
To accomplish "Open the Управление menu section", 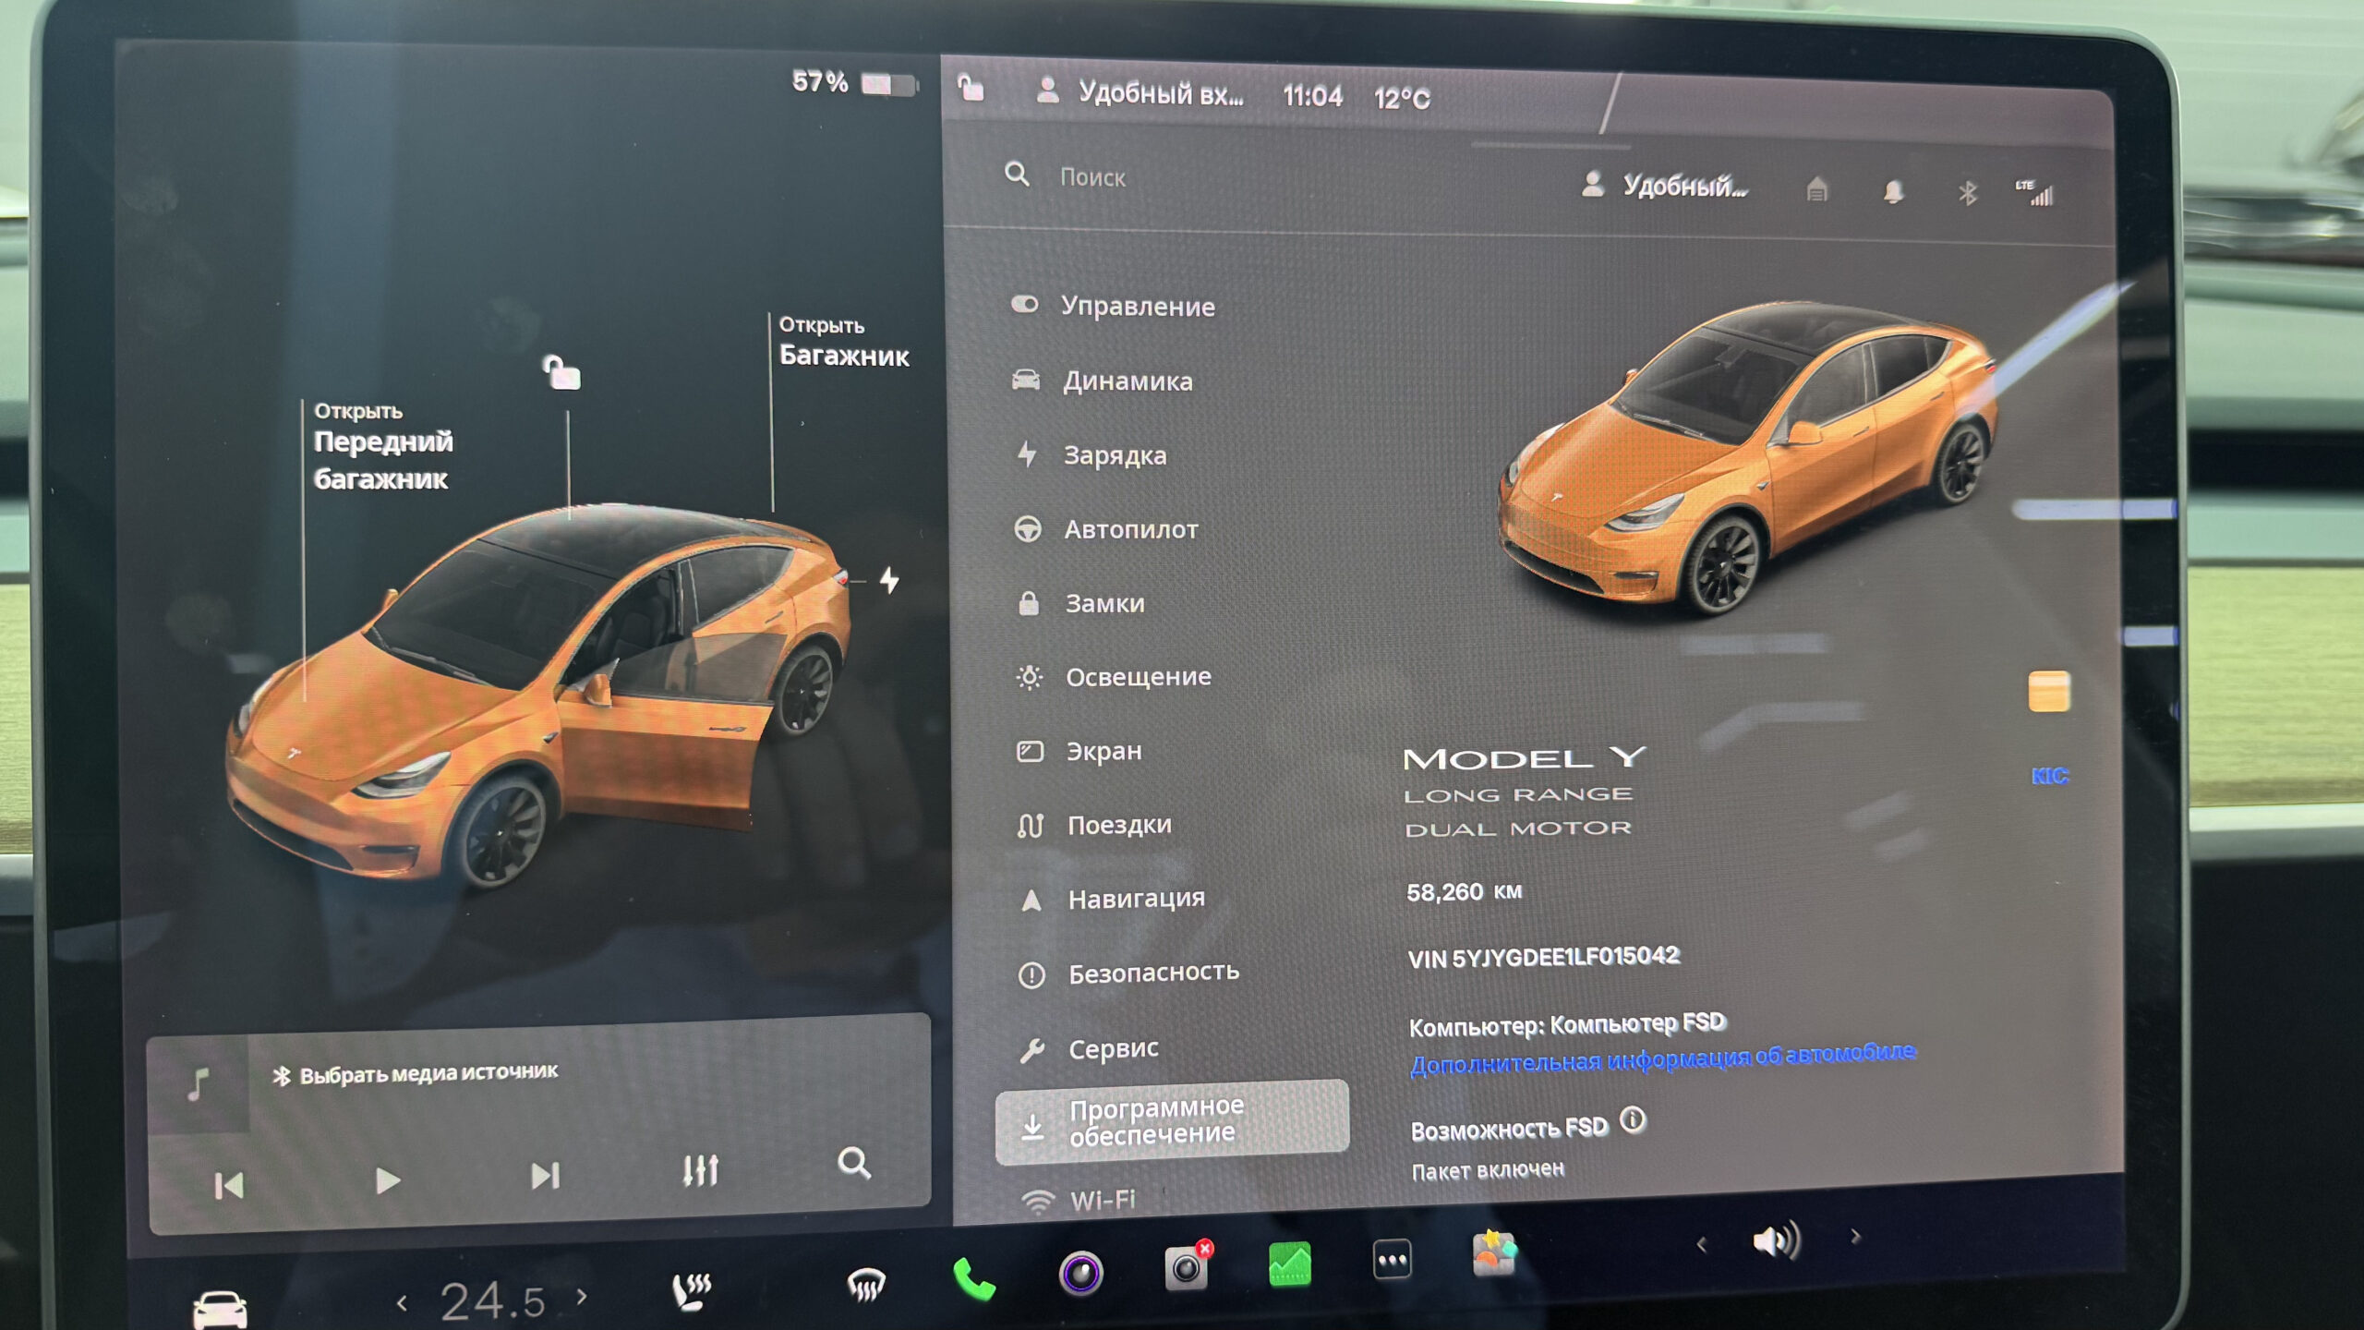I will pyautogui.click(x=1114, y=306).
